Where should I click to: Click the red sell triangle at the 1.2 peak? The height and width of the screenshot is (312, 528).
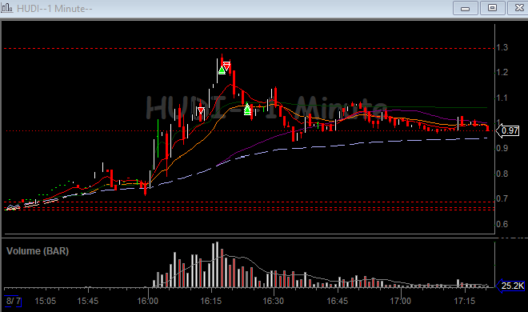(226, 65)
